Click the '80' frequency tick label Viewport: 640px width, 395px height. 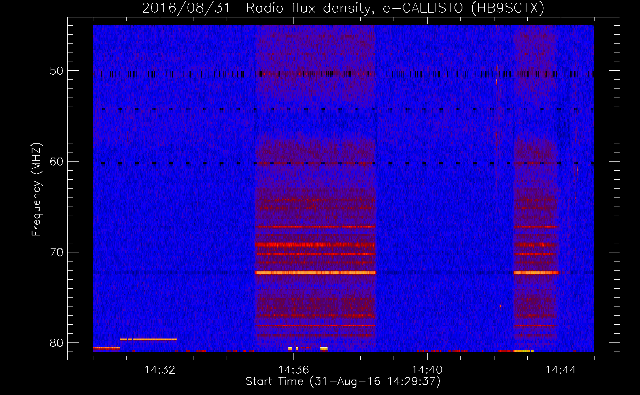click(x=57, y=342)
